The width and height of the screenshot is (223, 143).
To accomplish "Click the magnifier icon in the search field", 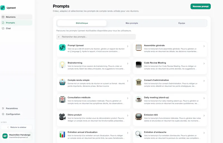I will point(59,37).
